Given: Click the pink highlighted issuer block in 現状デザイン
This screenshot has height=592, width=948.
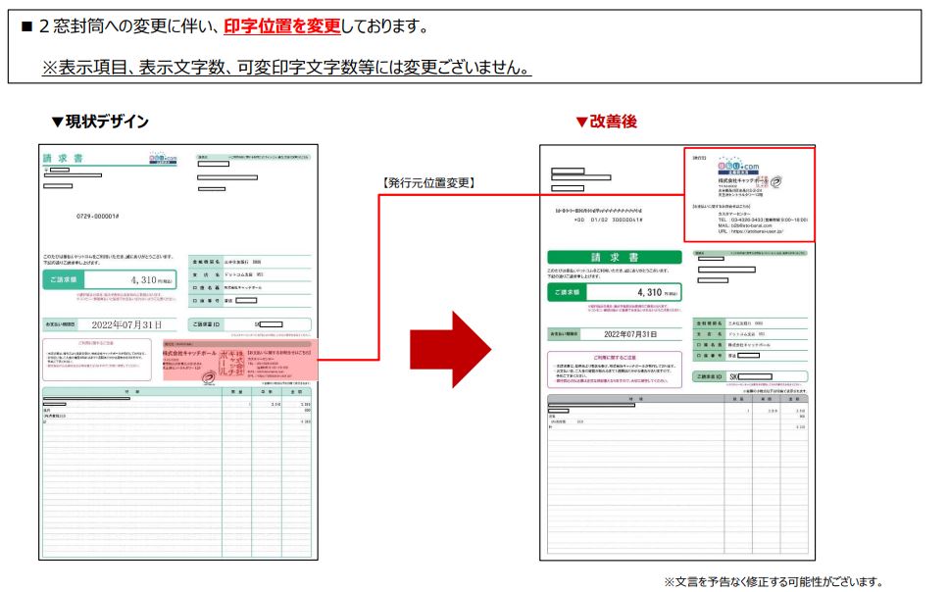Looking at the screenshot, I should pyautogui.click(x=240, y=360).
